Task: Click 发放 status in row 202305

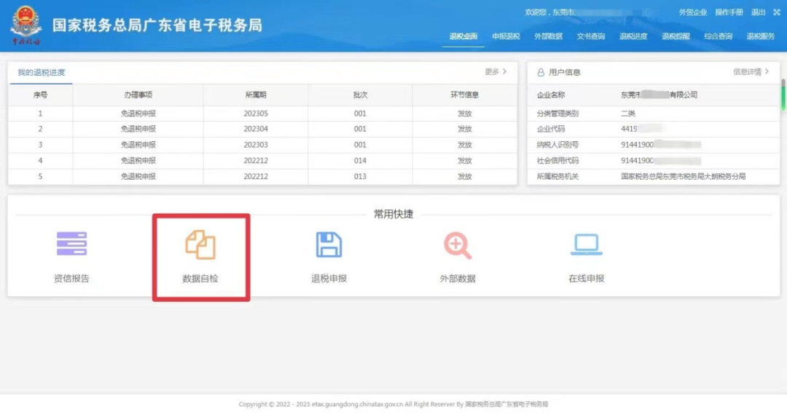Action: pos(464,114)
